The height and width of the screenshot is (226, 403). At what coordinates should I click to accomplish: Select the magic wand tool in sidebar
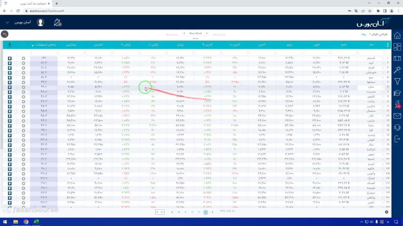(397, 70)
